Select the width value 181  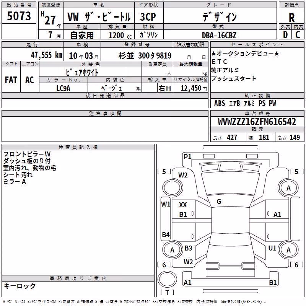coord(264,137)
